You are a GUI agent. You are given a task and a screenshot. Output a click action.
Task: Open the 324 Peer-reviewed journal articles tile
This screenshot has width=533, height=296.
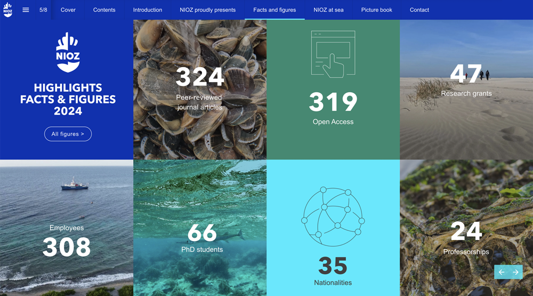[200, 90]
